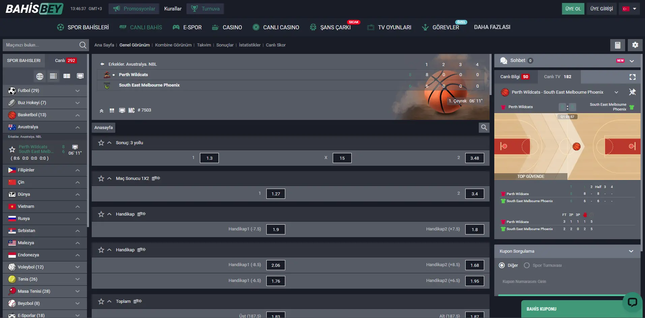
Task: Open the Promosyonlar button
Action: [134, 9]
